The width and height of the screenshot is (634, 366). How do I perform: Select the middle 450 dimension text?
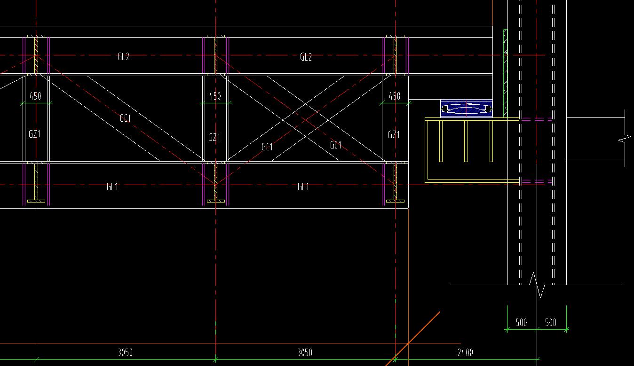click(214, 96)
